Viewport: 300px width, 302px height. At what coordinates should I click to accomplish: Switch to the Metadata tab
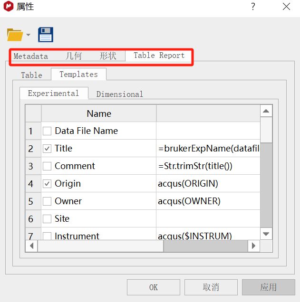point(30,56)
